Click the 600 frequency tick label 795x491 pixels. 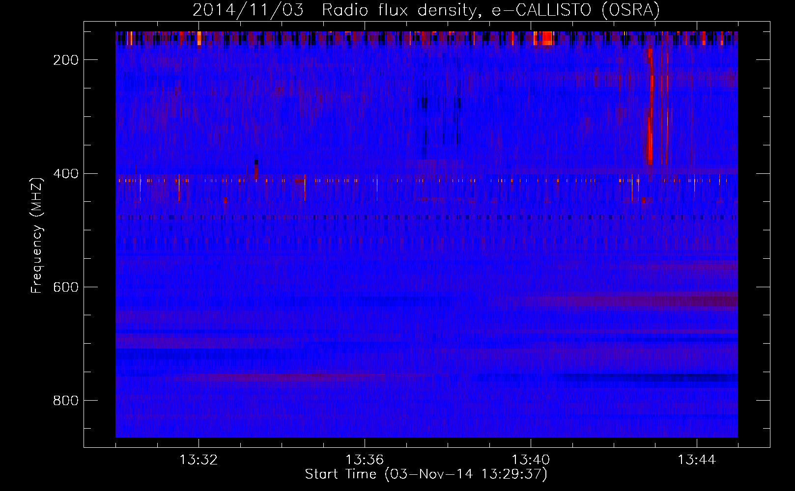point(66,287)
